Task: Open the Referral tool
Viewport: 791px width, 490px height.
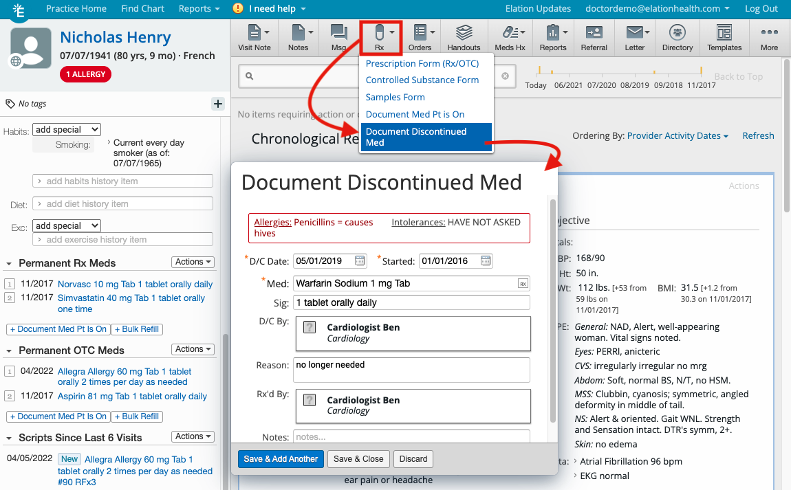Action: [594, 37]
